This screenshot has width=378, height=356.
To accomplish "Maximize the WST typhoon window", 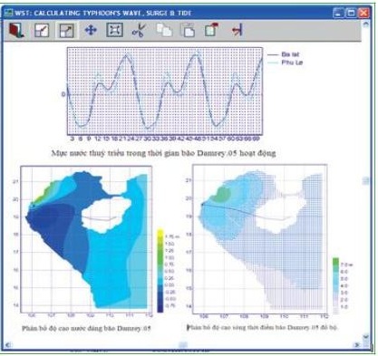I will coord(351,13).
